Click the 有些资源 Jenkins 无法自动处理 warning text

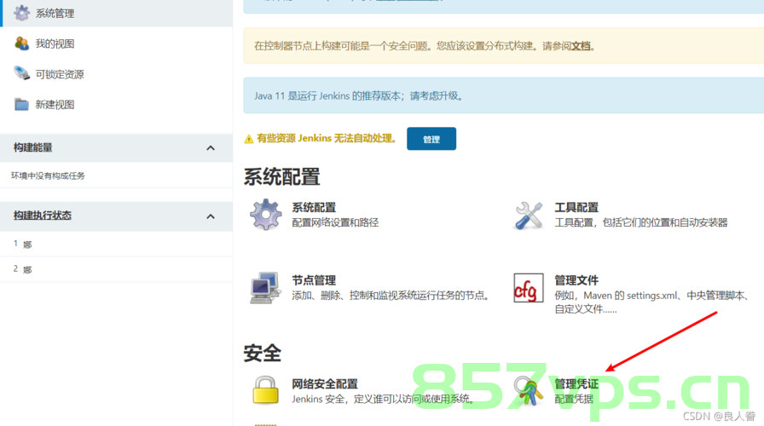(x=326, y=139)
